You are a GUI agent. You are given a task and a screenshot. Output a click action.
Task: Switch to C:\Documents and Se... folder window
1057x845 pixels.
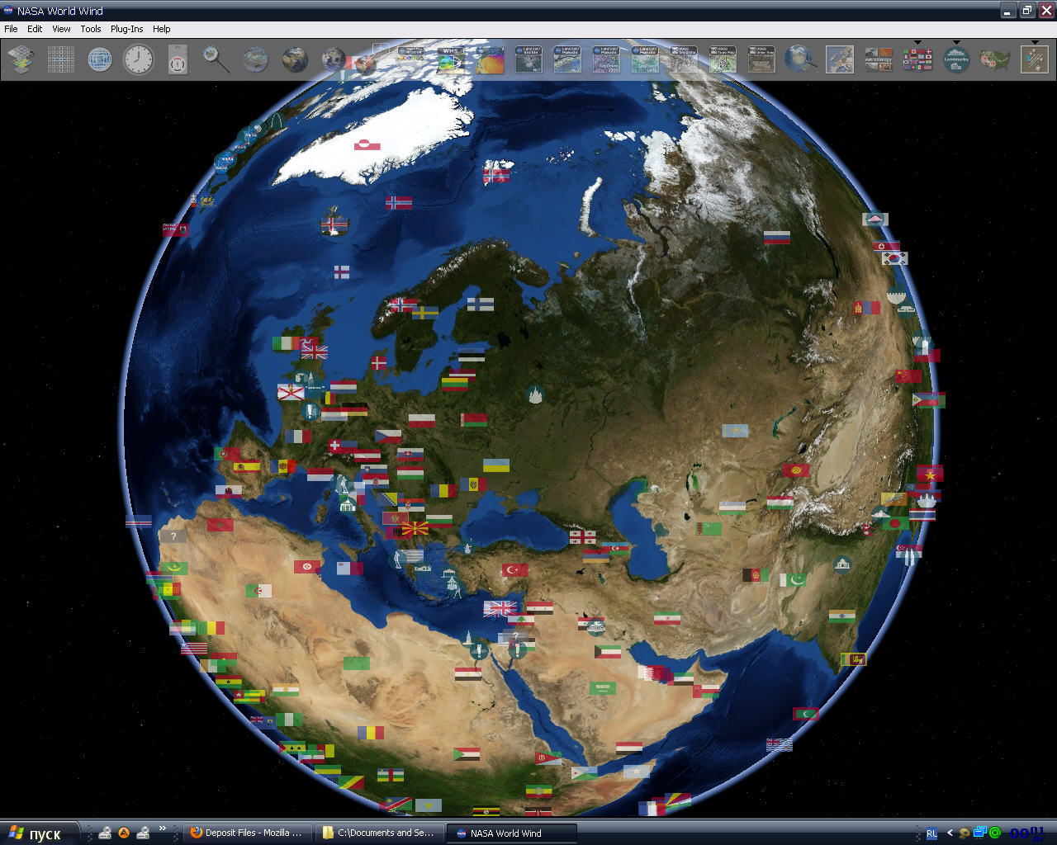378,833
